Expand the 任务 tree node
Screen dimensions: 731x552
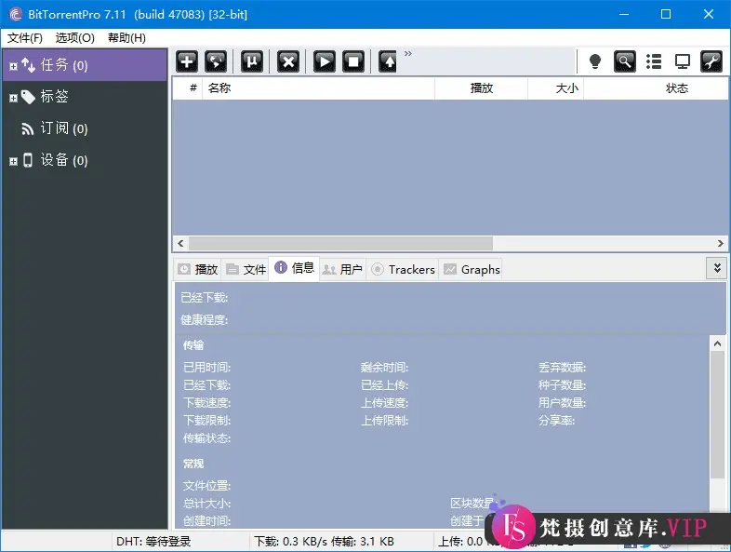[x=14, y=66]
